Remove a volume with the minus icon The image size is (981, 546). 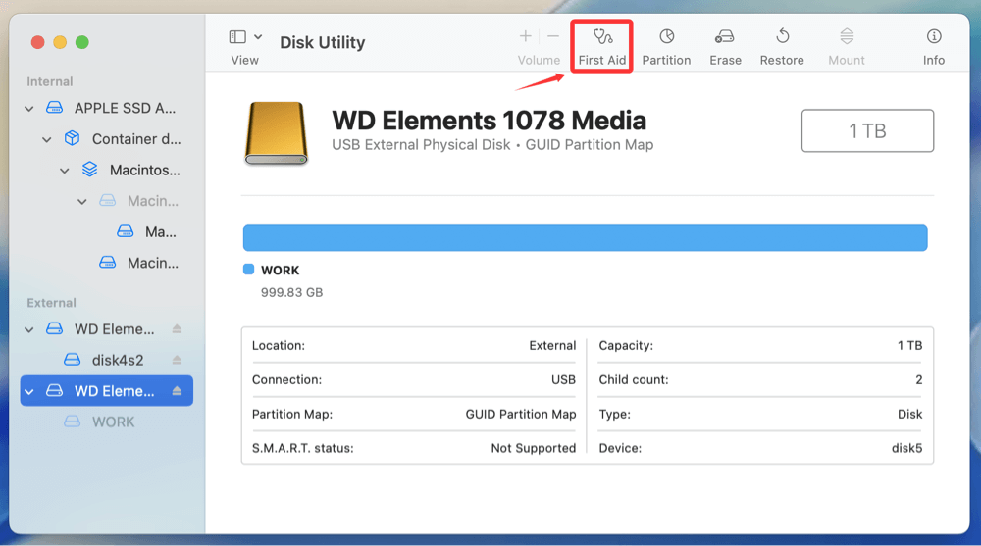[553, 36]
